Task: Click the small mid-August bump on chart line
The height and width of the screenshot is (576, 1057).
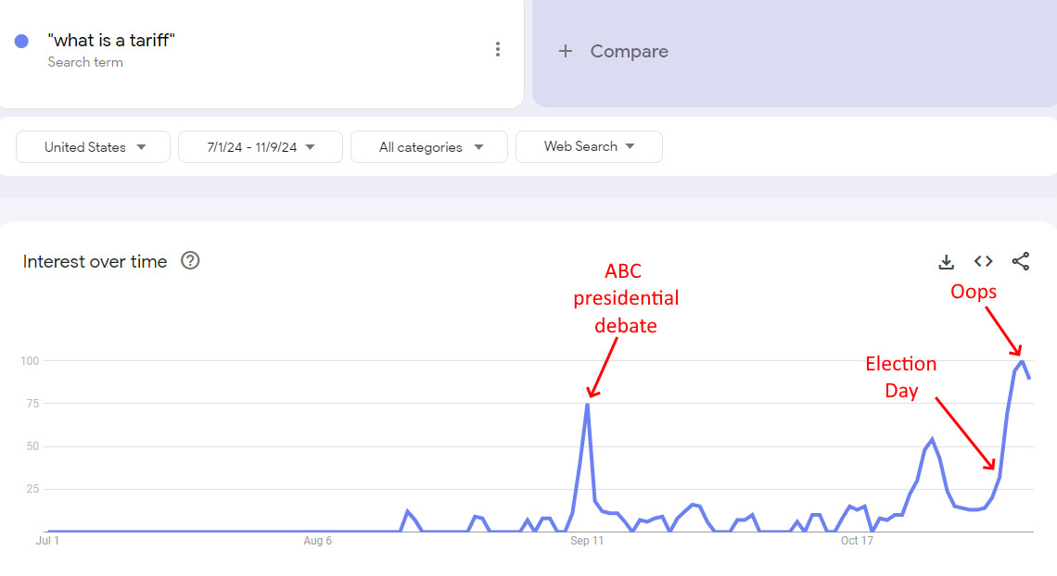Action: (407, 512)
